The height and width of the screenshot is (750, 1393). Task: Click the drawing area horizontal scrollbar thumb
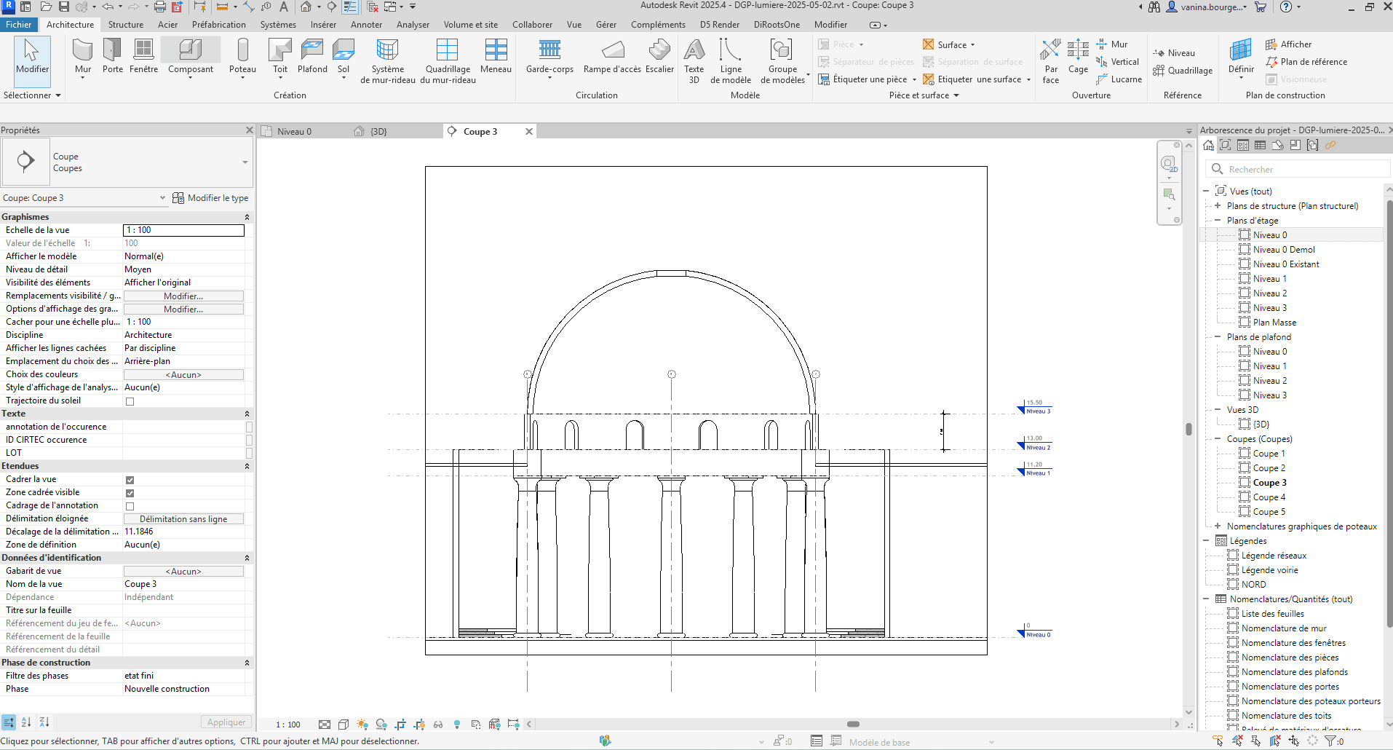tap(853, 725)
